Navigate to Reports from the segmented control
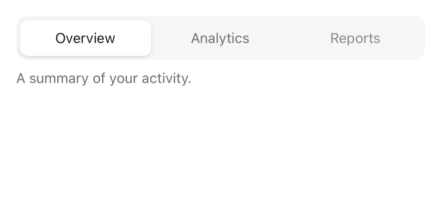441x200 pixels. [x=355, y=38]
